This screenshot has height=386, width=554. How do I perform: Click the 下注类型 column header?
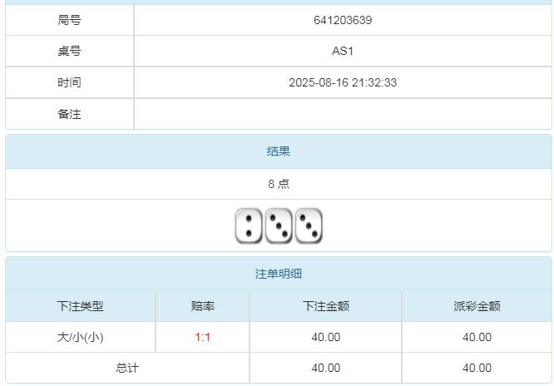81,306
